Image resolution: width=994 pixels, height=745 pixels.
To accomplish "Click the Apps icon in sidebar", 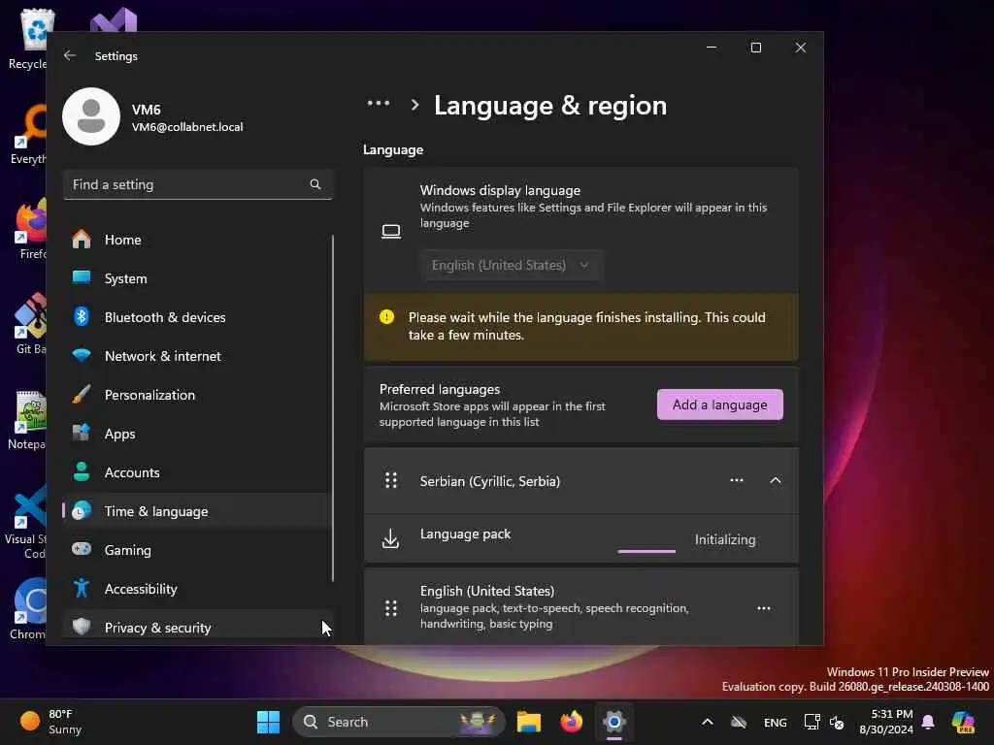I will click(82, 434).
